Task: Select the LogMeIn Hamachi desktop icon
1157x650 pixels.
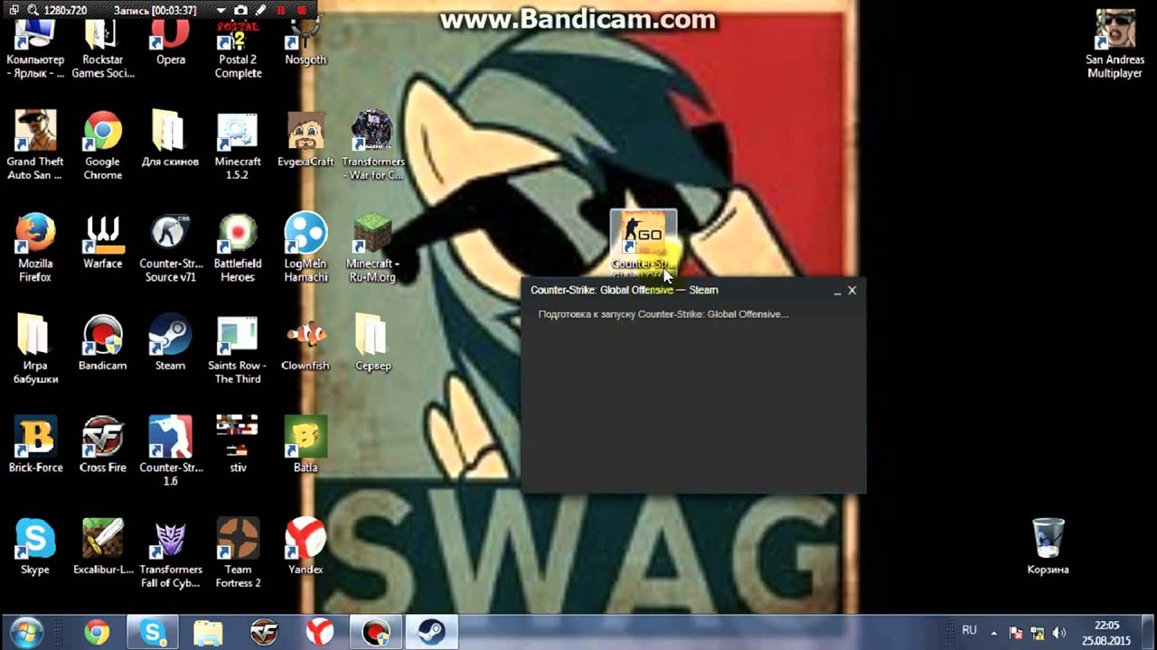Action: click(306, 247)
